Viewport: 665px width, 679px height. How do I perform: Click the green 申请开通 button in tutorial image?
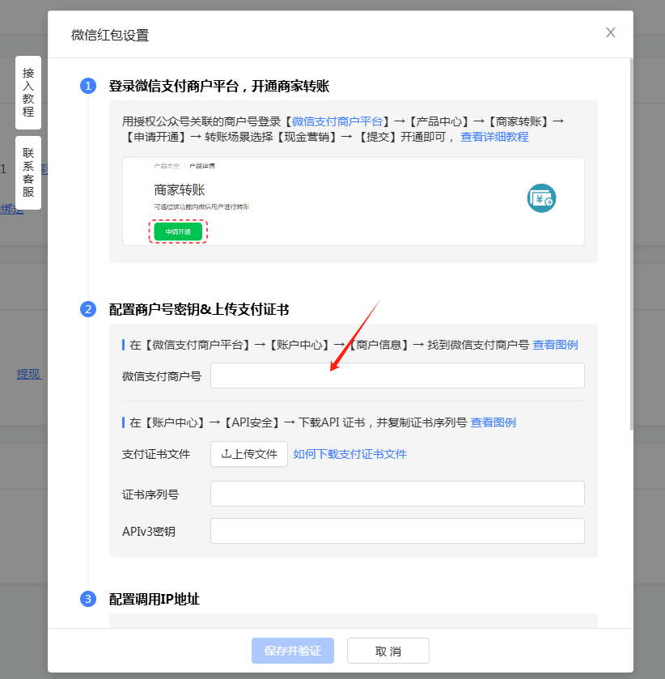pos(178,231)
